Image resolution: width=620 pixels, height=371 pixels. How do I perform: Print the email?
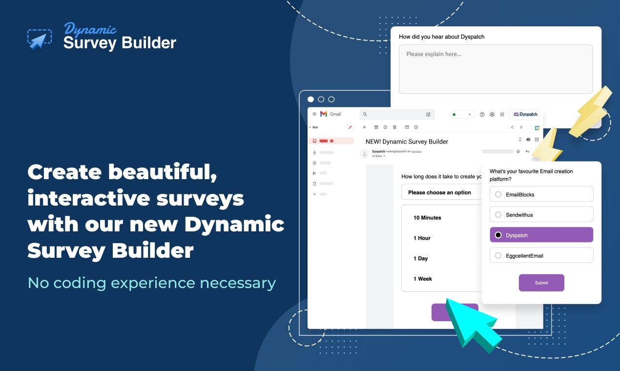pos(528,140)
